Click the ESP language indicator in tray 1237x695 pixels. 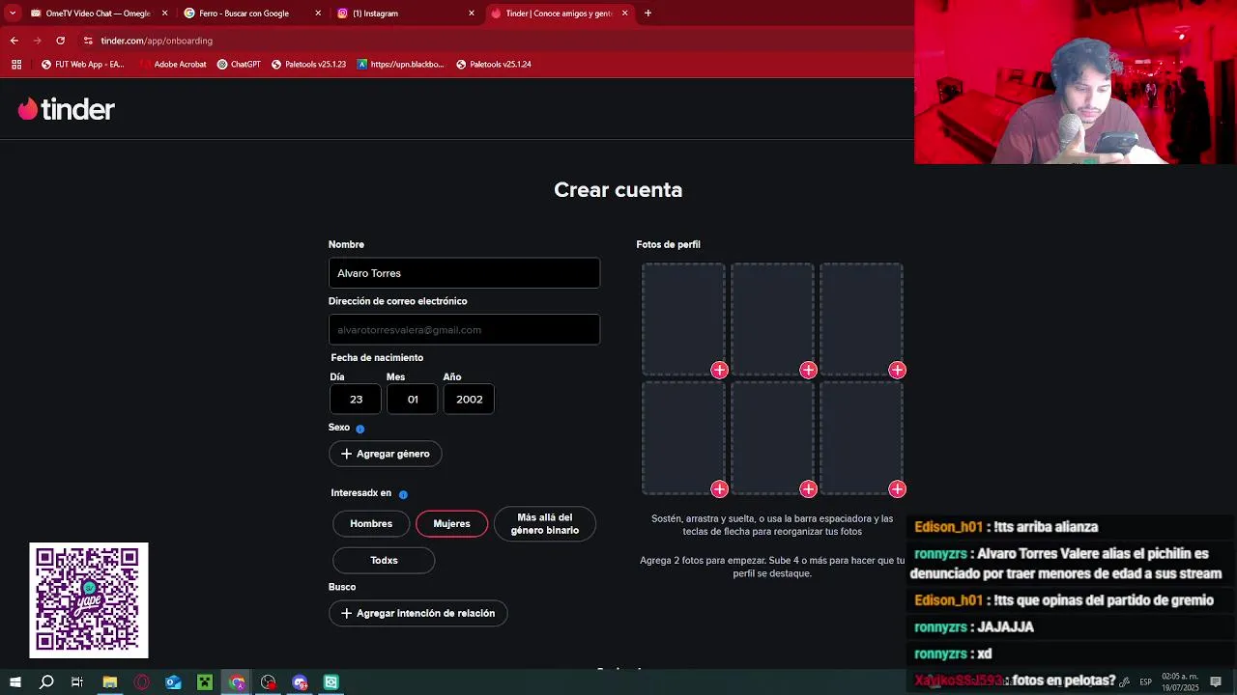click(x=1145, y=682)
